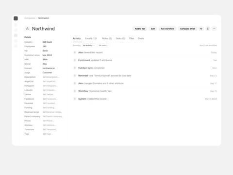The image size is (233, 175).
Task: Click the Stage value 'Customer'
Action: 47,72
